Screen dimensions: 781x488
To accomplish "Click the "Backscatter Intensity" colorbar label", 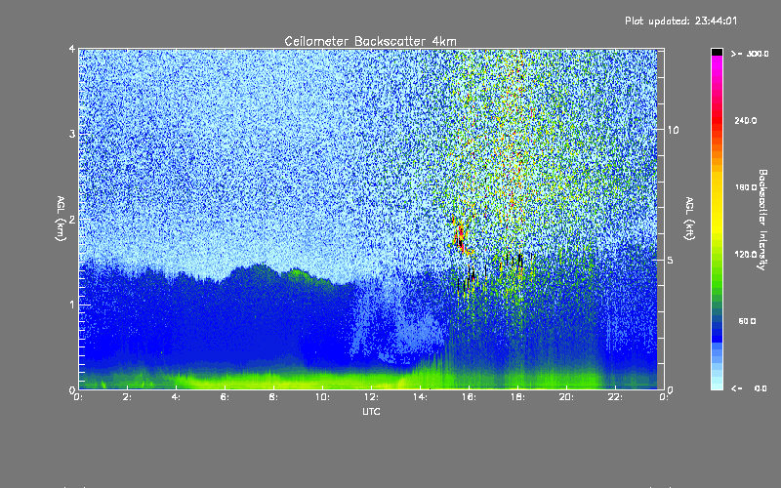I will tap(762, 220).
